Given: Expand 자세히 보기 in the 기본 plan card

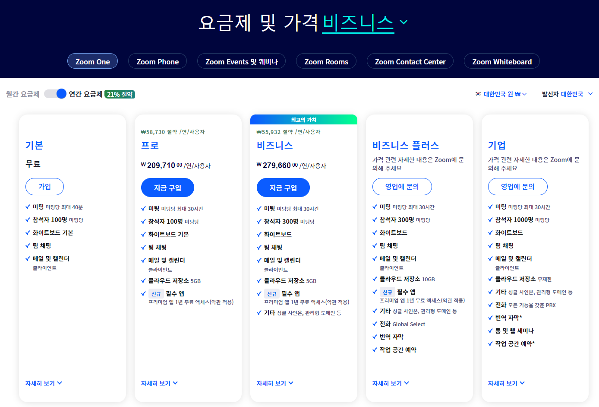Looking at the screenshot, I should coord(44,383).
